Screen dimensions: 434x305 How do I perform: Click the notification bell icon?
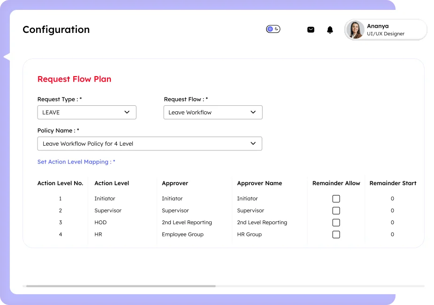(x=330, y=29)
